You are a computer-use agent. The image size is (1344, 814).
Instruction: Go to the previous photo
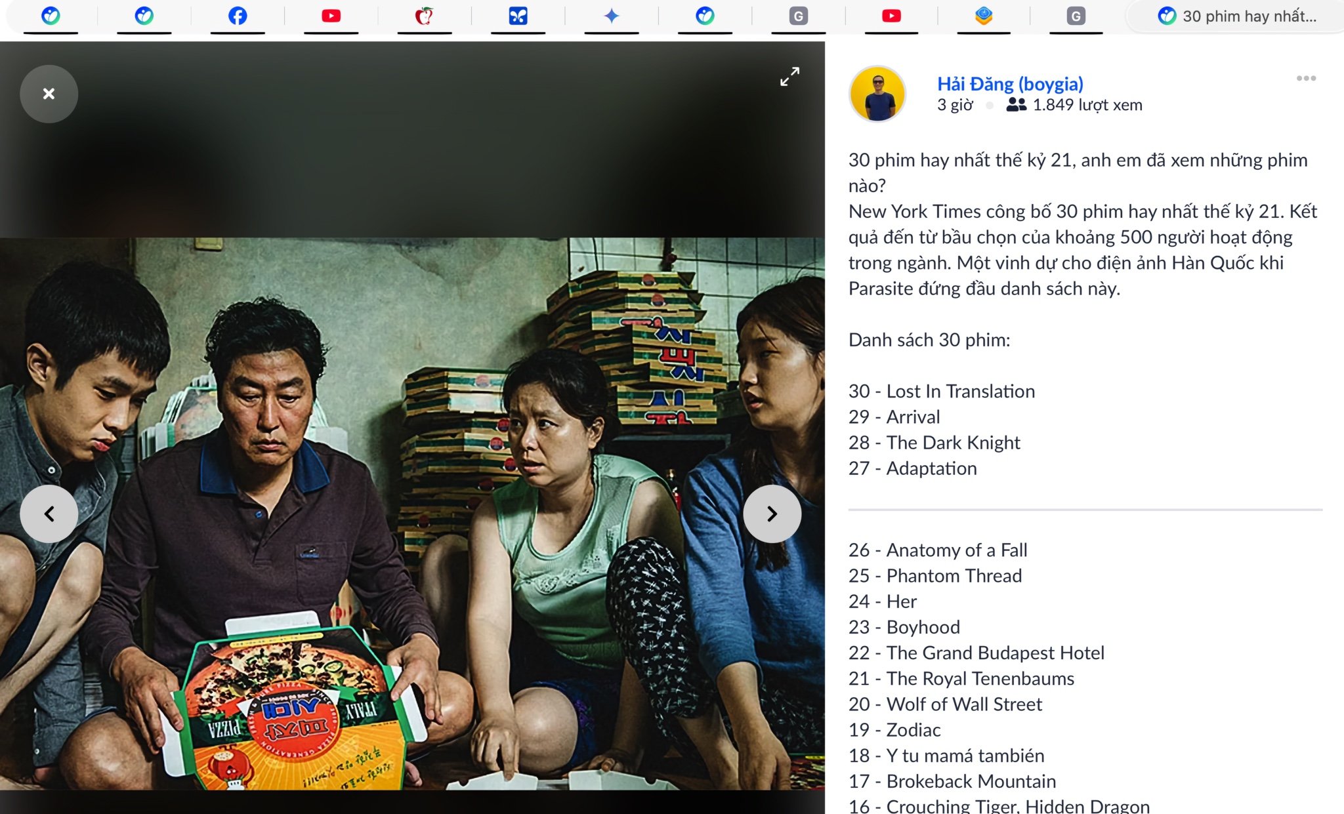click(49, 514)
